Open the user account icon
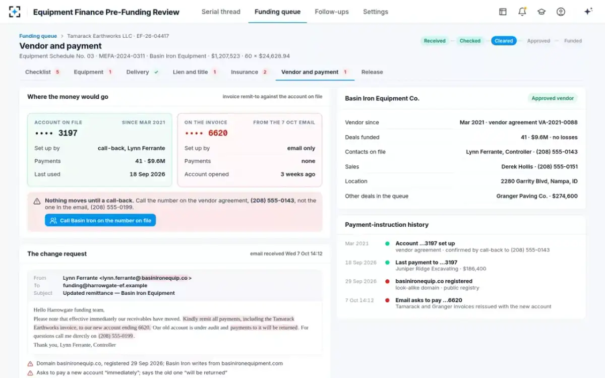This screenshot has width=605, height=378. (x=561, y=12)
